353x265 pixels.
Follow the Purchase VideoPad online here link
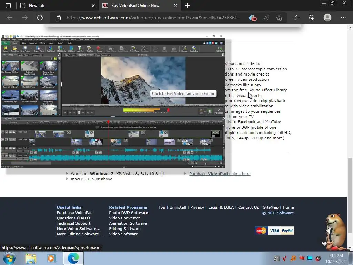pyautogui.click(x=220, y=174)
